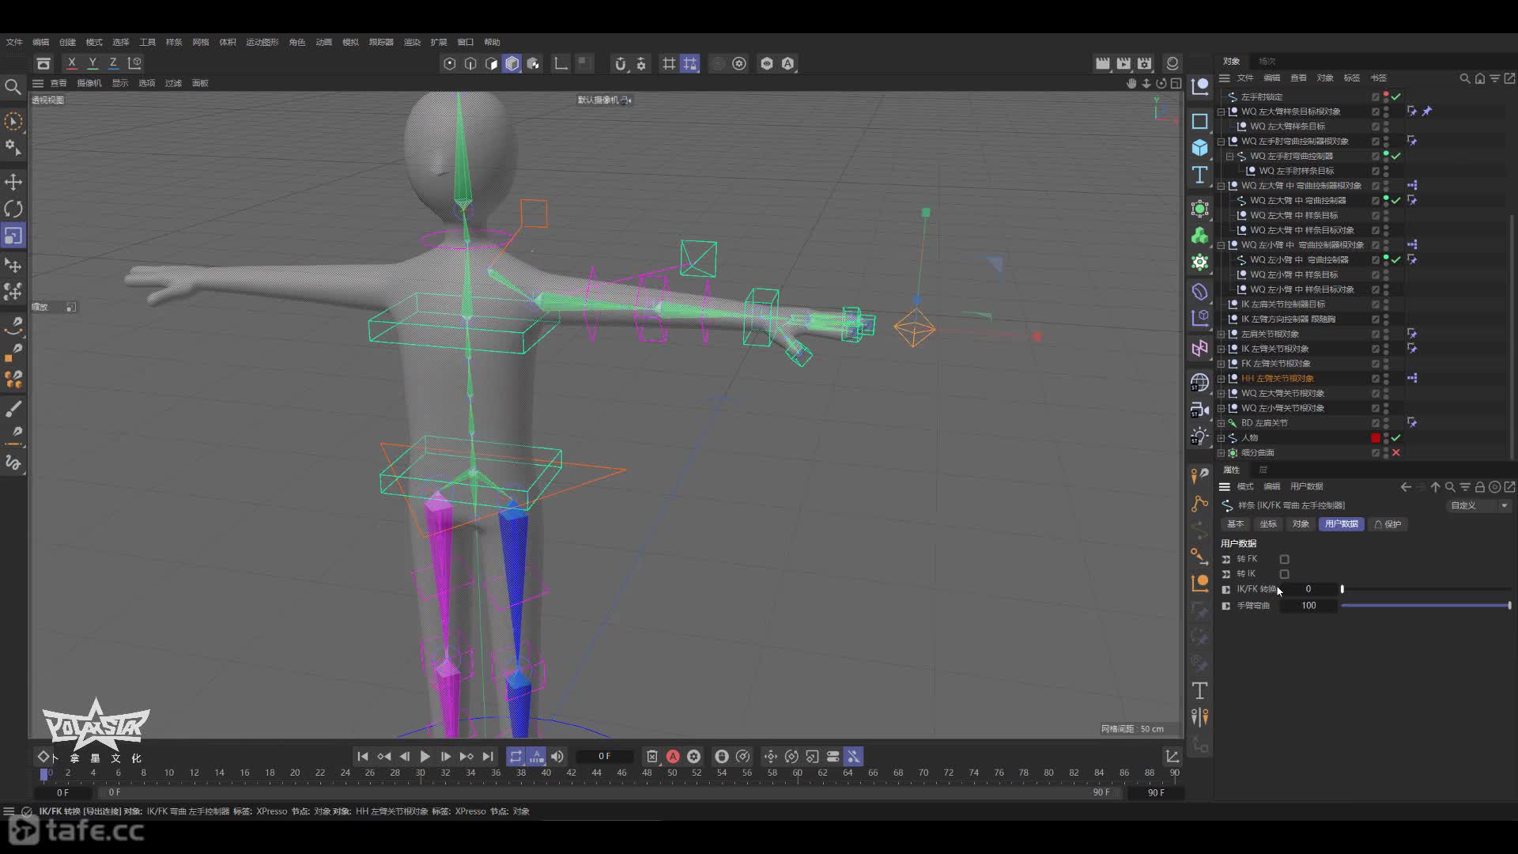This screenshot has width=1518, height=854.
Task: Click the red autokey record button
Action: (673, 757)
